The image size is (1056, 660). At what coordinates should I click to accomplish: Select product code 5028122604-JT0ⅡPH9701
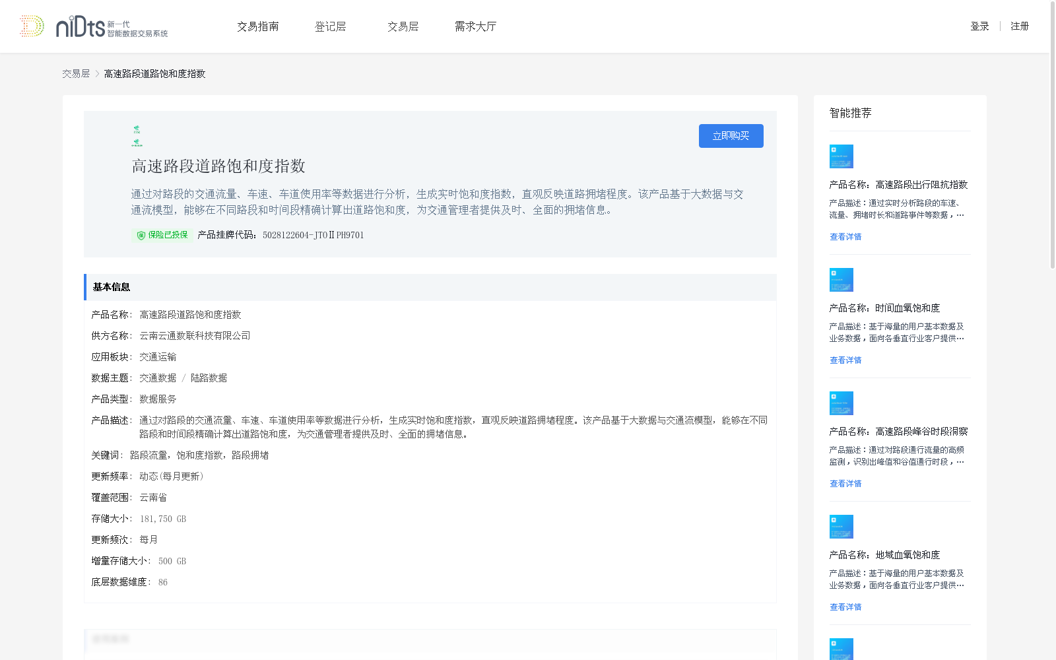(x=313, y=235)
